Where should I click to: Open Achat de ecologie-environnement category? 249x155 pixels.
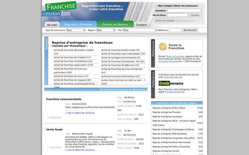[121, 58]
